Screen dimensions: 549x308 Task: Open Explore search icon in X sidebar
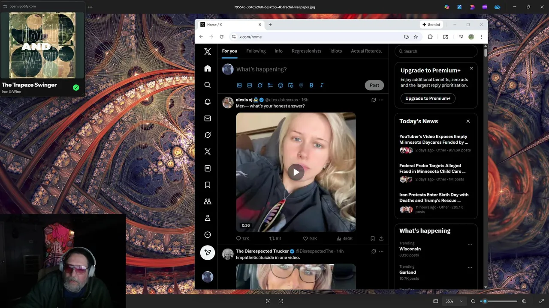208,85
